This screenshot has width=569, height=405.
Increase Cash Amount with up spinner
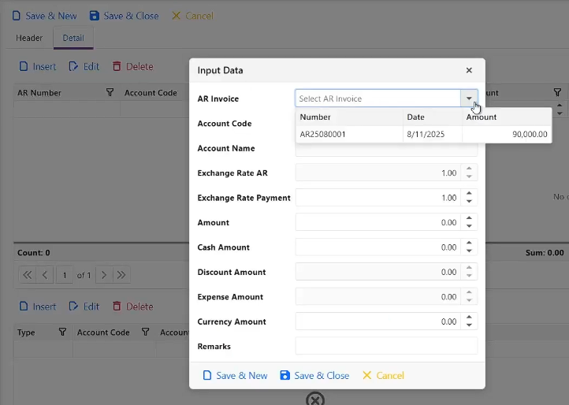coord(469,243)
